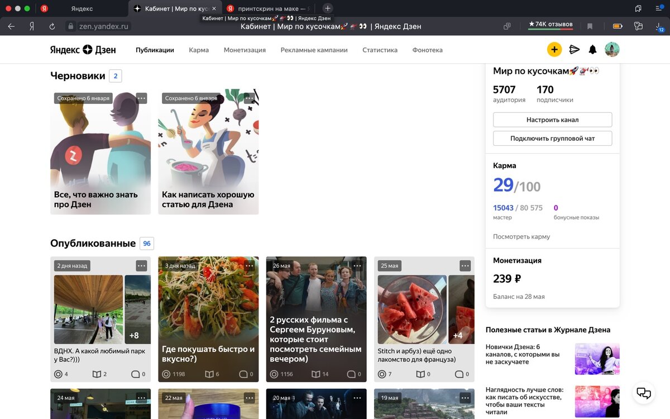Click the 15043 master impressions value
This screenshot has height=419, width=670.
click(x=503, y=208)
